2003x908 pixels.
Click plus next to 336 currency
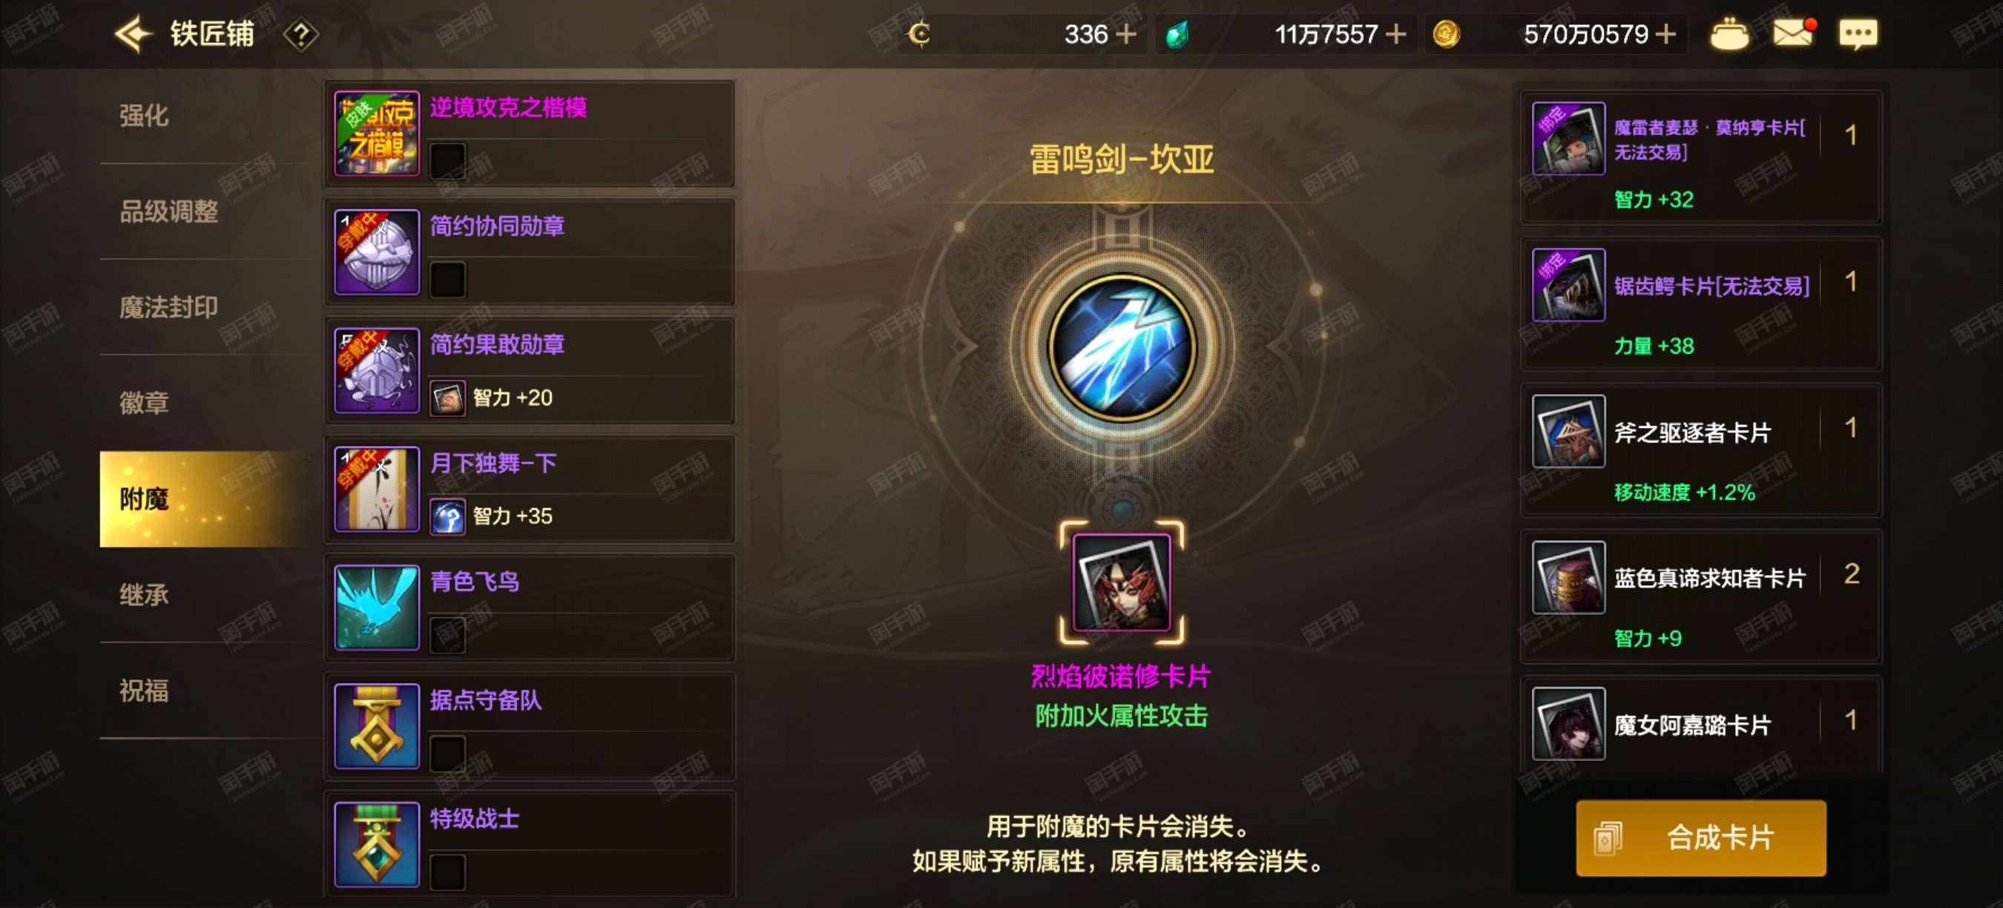(1126, 34)
